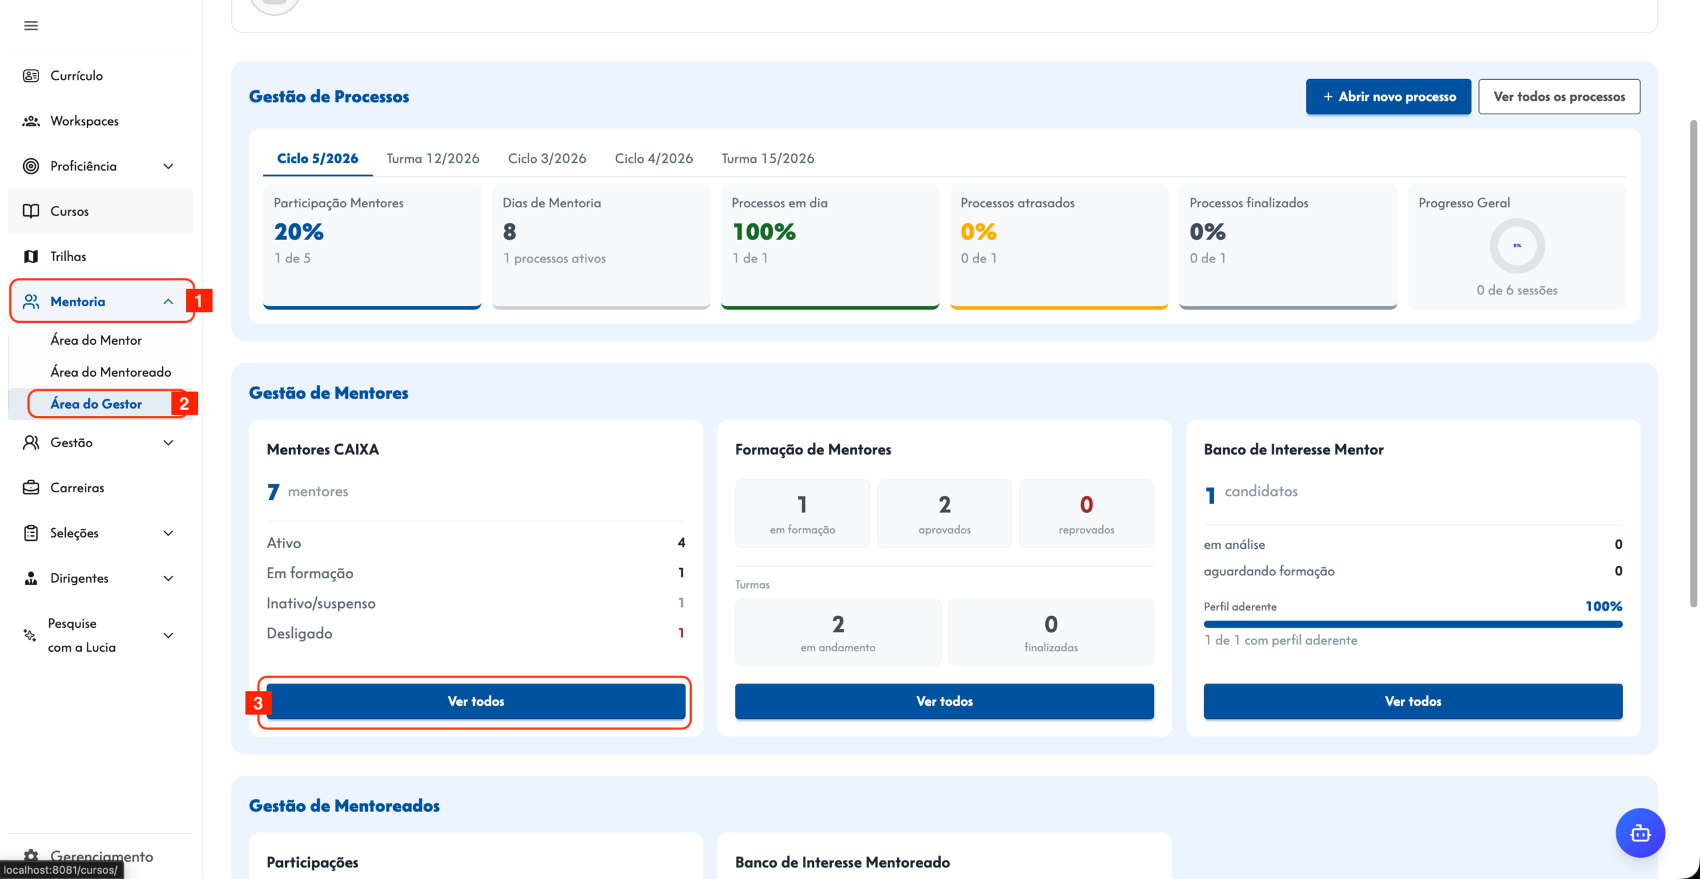Click the Trilhas map icon

(31, 256)
